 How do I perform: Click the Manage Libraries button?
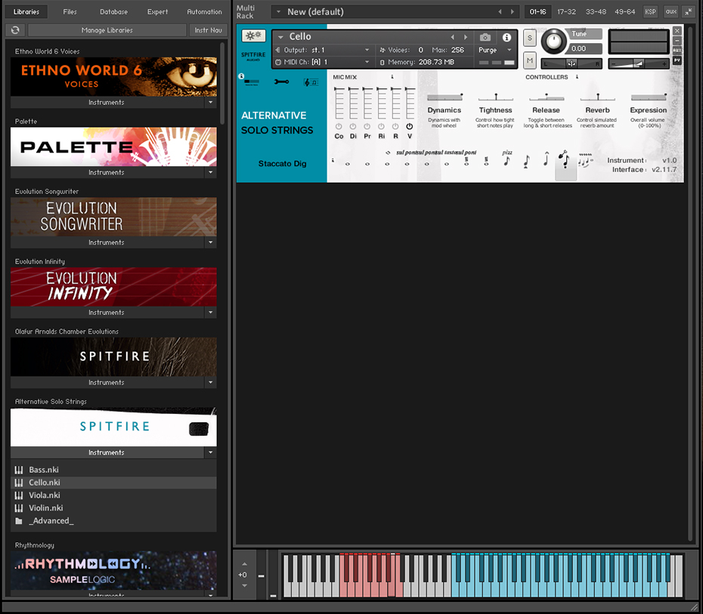107,30
